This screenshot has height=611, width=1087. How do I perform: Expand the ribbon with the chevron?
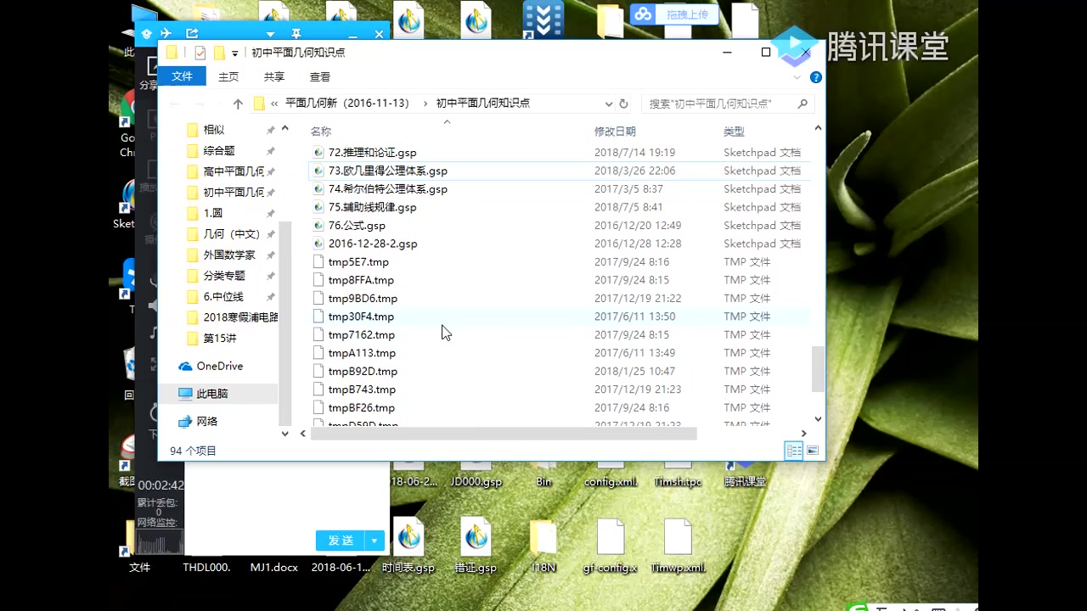pyautogui.click(x=797, y=77)
